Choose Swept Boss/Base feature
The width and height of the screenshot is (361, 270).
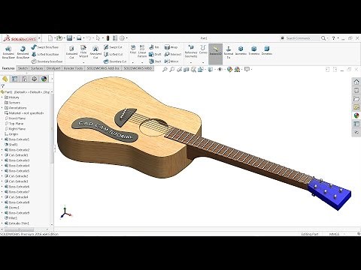45,47
